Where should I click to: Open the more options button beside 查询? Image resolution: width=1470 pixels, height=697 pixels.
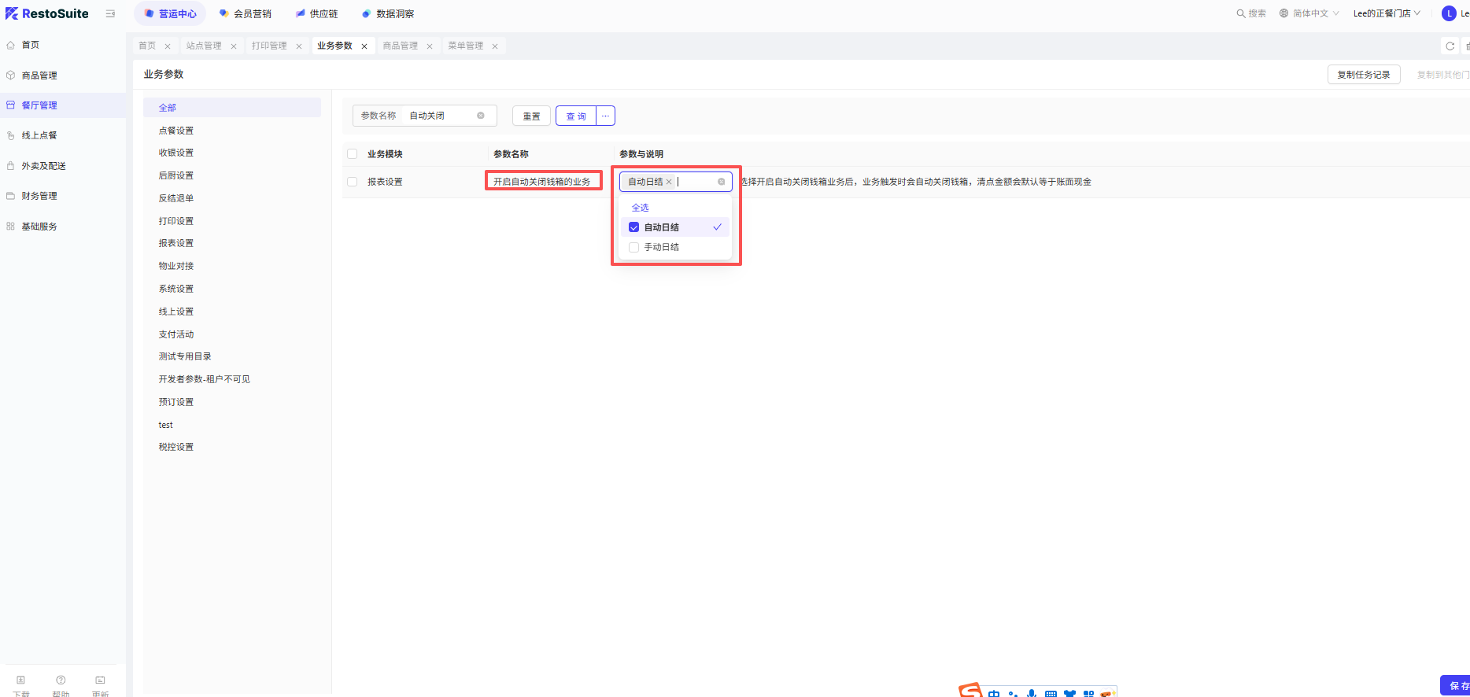pos(605,116)
